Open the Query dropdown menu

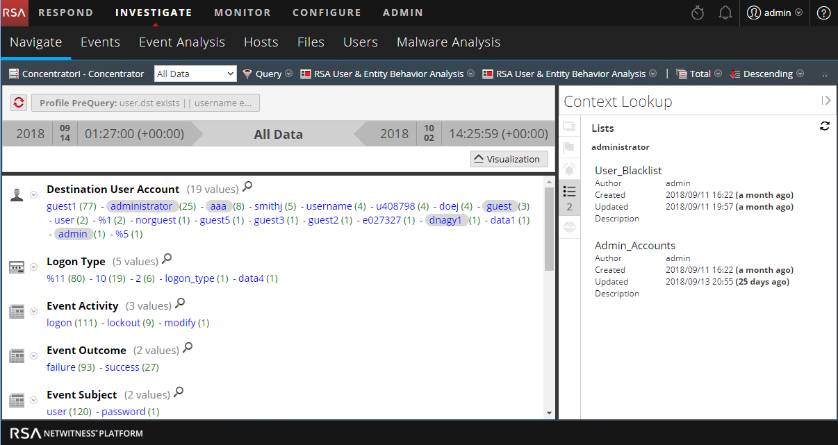268,74
